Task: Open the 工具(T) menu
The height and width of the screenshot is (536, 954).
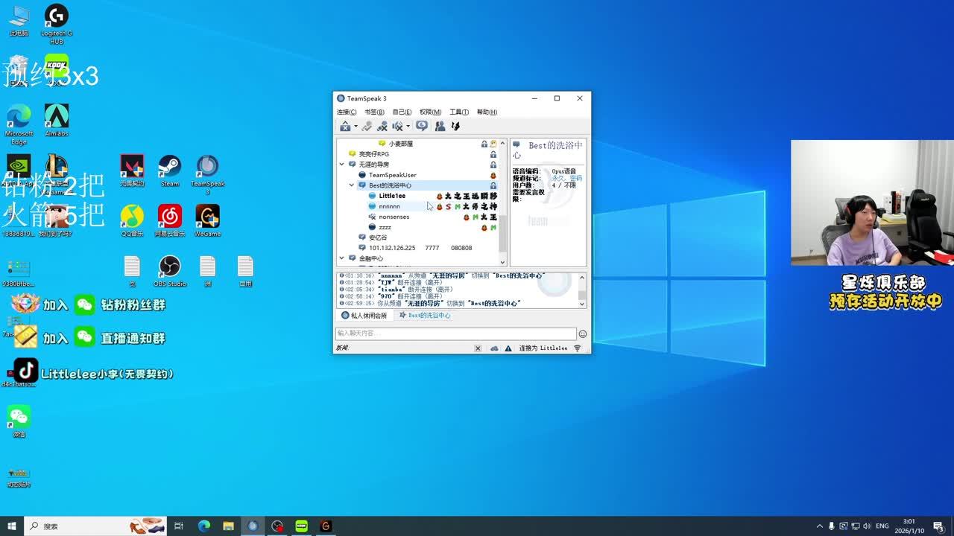Action: (459, 112)
